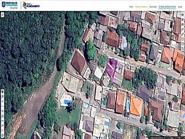Return to home map extent
The width and height of the screenshot is (185, 139).
coord(2,116)
